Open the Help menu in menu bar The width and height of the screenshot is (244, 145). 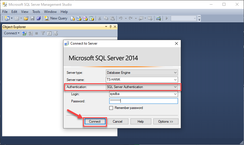[x=64, y=12]
